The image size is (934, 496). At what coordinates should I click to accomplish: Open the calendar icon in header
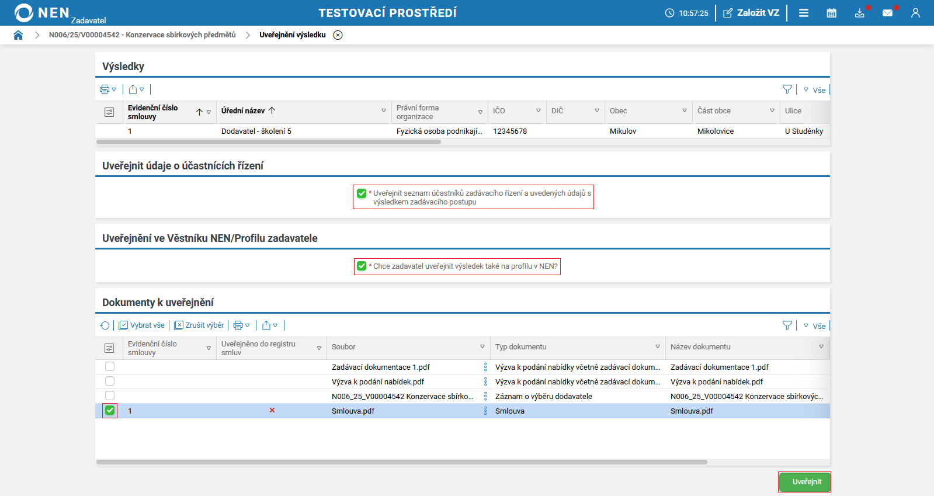click(831, 13)
